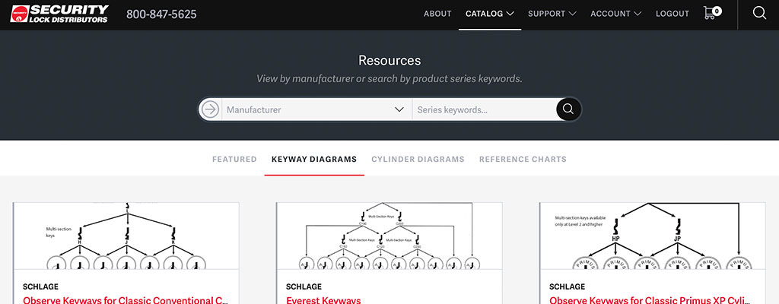The image size is (779, 304).
Task: Open the Classic Conventional keyway diagram thumbnail
Action: coord(126,236)
